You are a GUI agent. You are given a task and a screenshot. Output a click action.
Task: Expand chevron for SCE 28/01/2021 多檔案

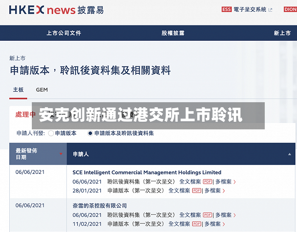pyautogui.click(x=224, y=191)
